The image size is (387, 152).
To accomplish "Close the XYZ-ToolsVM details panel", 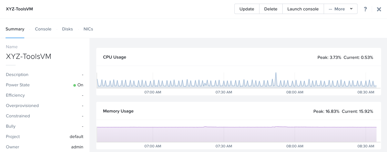I will pos(379,9).
